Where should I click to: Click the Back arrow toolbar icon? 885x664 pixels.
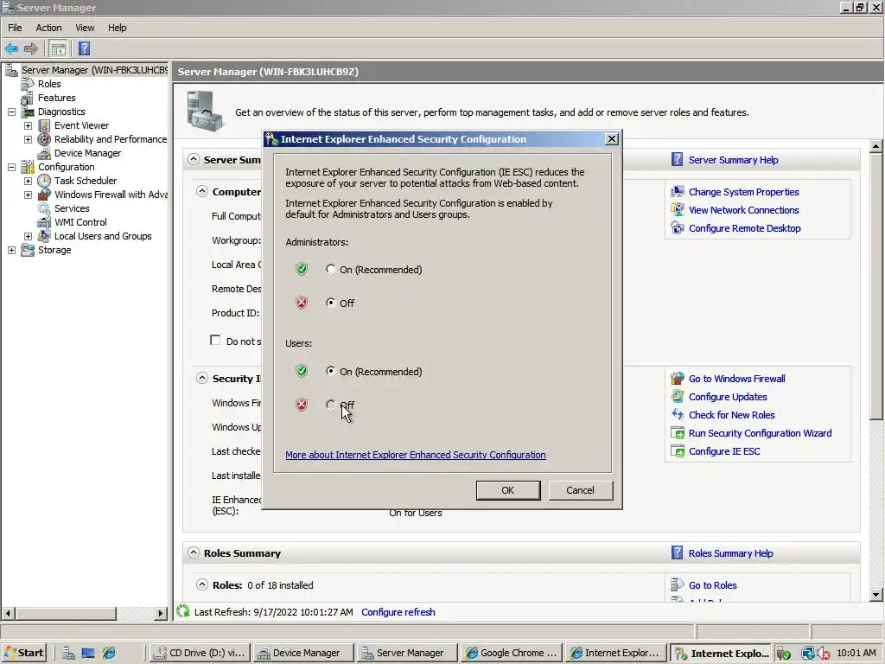click(x=11, y=48)
